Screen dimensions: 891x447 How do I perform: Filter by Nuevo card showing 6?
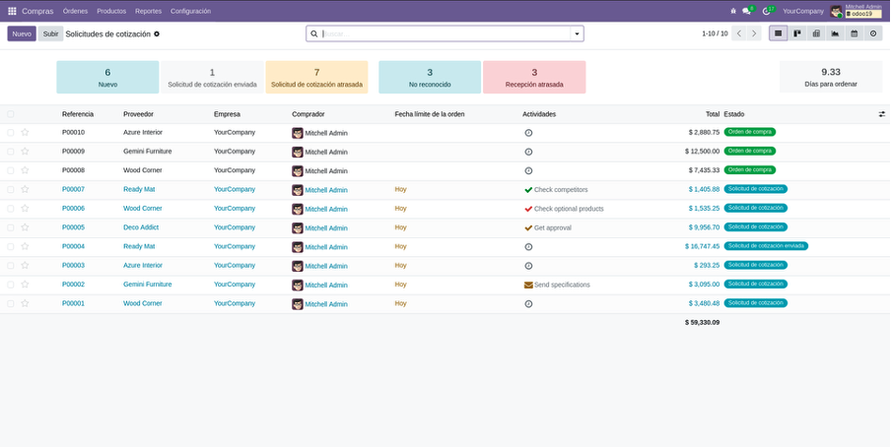click(107, 77)
